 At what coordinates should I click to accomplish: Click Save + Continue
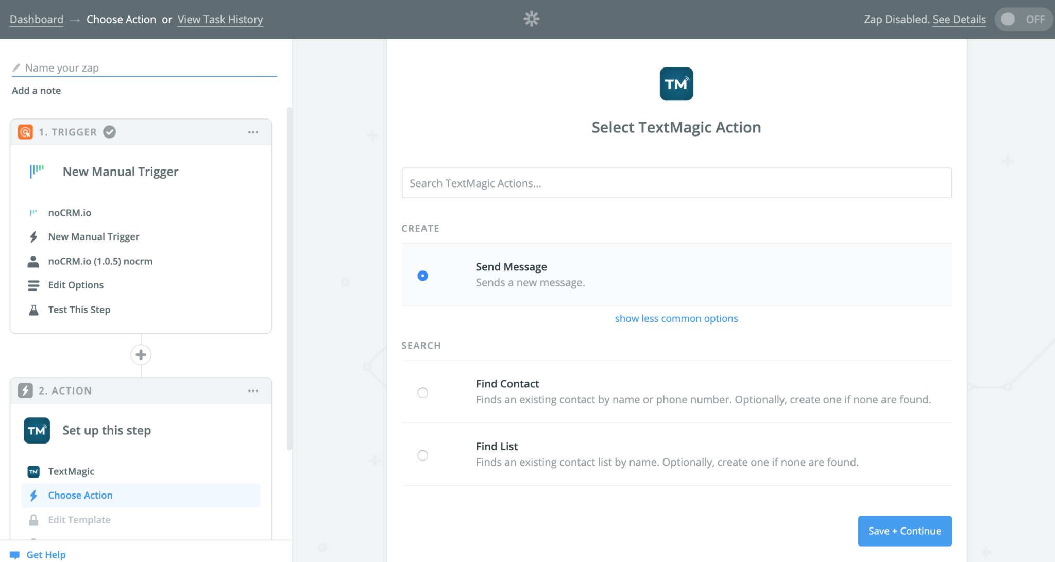[x=905, y=531]
